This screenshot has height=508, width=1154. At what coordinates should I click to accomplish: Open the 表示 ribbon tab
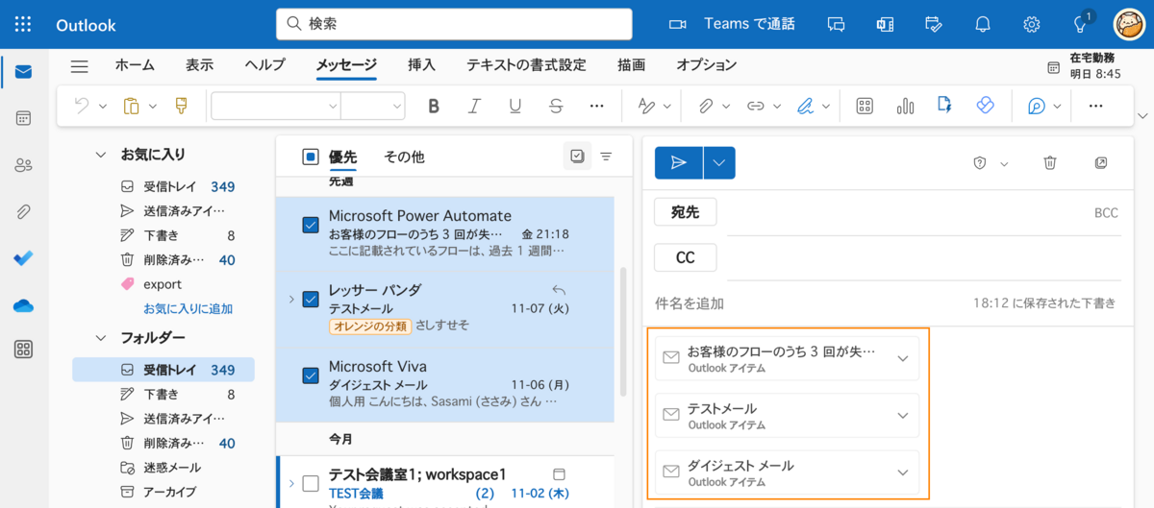tap(199, 65)
